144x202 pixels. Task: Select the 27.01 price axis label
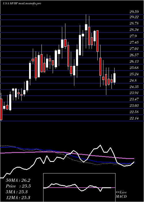(x=134, y=49)
